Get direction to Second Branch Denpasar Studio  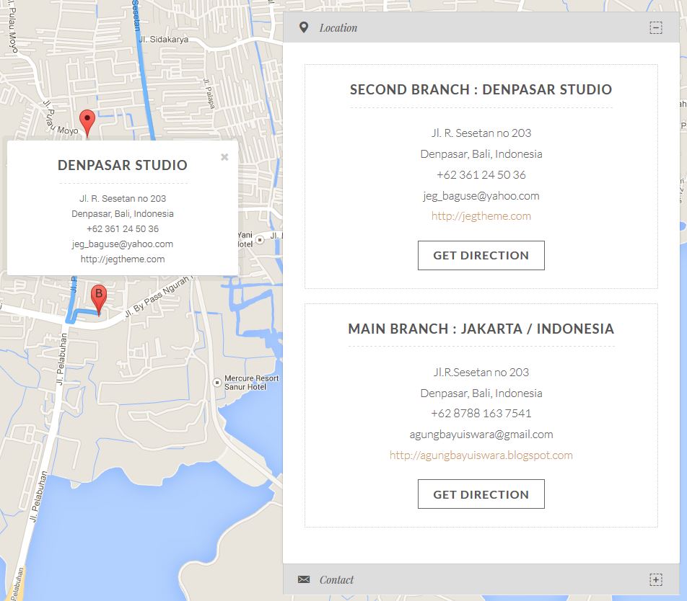tap(481, 255)
